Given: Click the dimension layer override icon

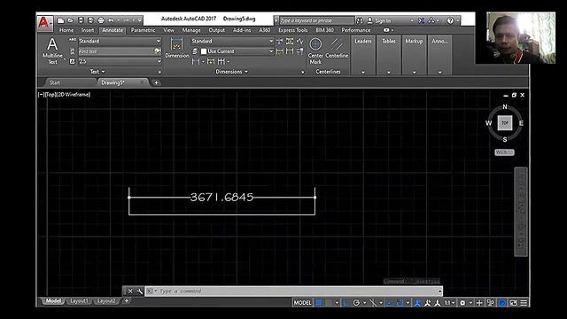Looking at the screenshot, I should [x=195, y=51].
